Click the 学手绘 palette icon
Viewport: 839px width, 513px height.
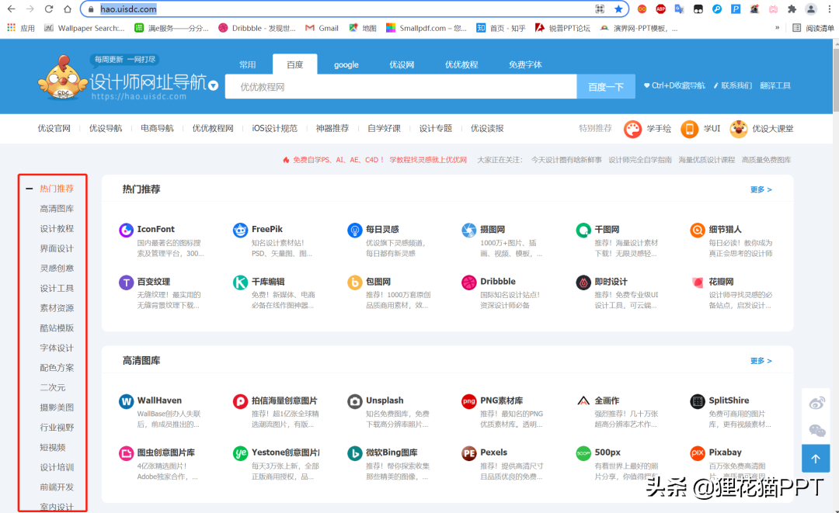632,129
